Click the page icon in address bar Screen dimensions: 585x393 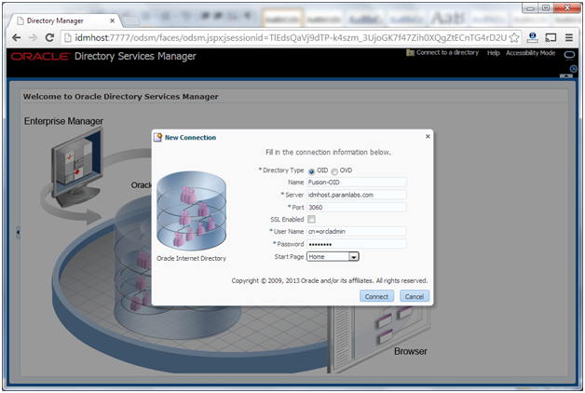coord(67,37)
